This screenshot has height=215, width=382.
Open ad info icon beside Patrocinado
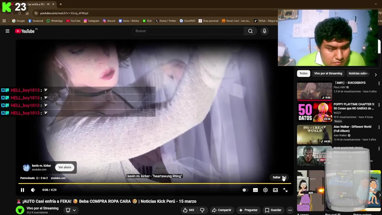pos(37,178)
